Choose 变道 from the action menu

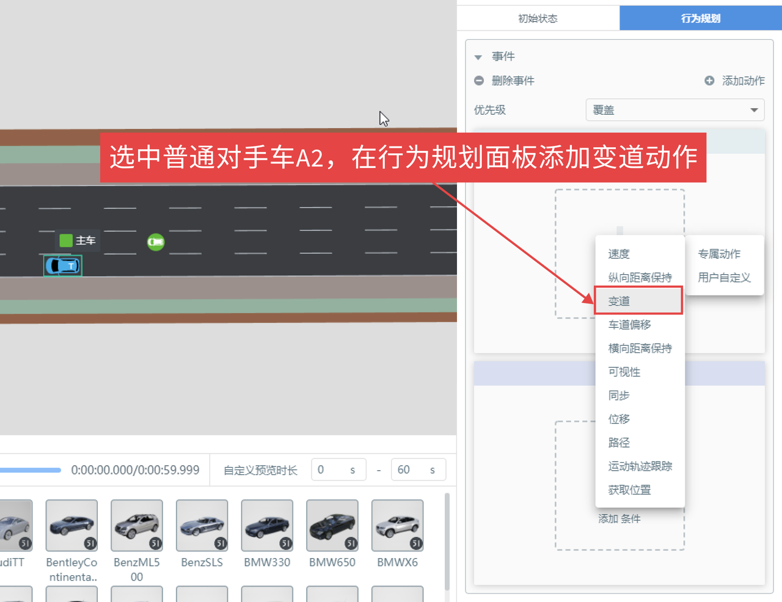(x=619, y=301)
